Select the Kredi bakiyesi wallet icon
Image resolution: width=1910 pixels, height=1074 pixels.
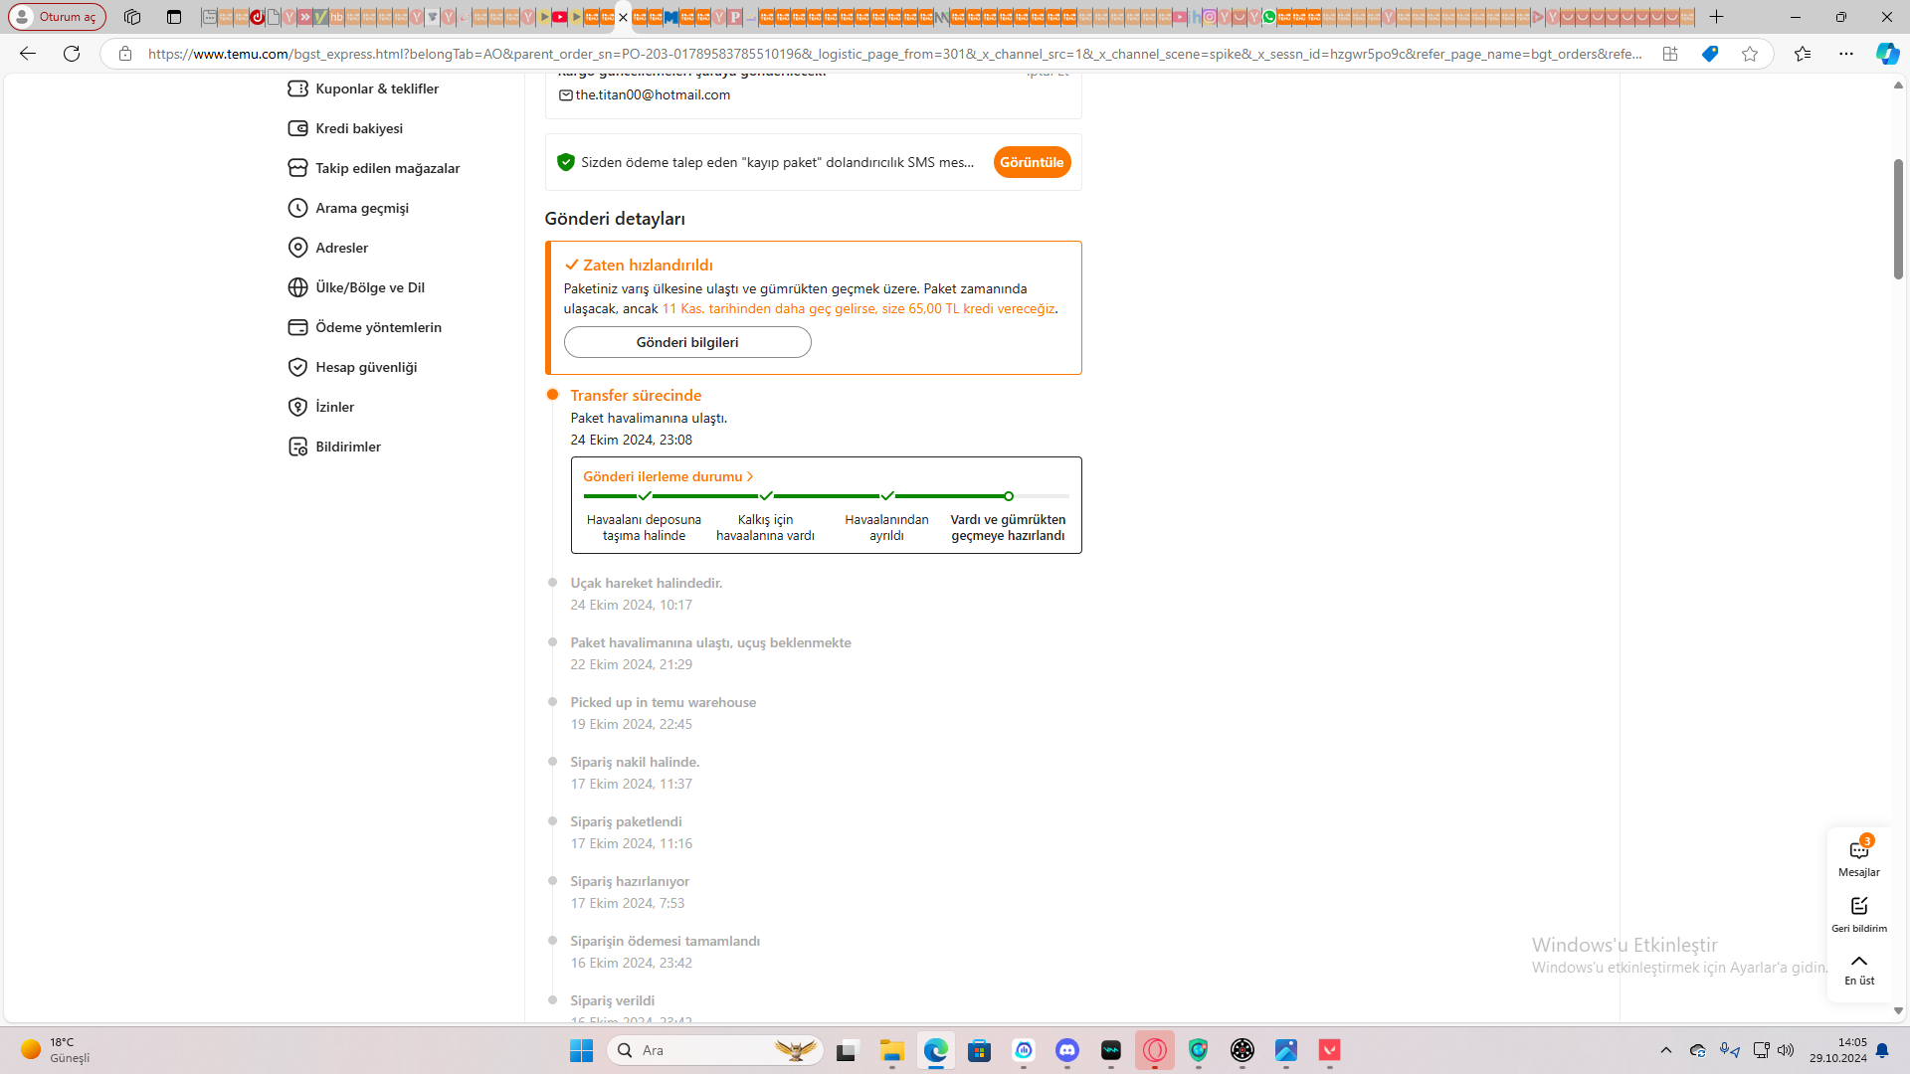(x=297, y=128)
